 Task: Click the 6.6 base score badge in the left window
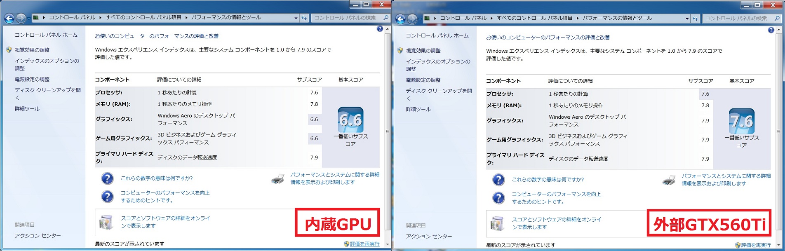point(350,120)
